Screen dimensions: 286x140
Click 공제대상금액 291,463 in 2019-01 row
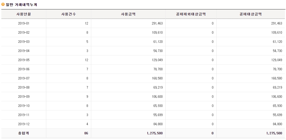pyautogui.click(x=277, y=23)
